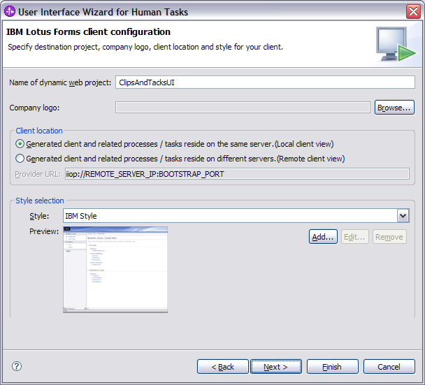
Task: Click the monitor with green arrow banner icon
Action: click(396, 44)
